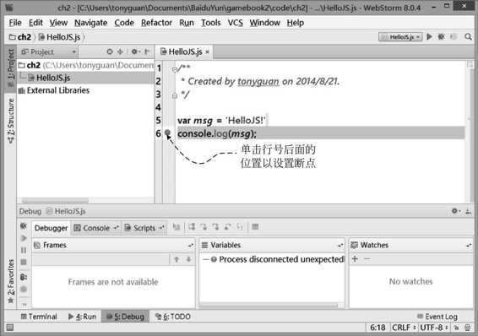Click the project settings gear icon
478x336 pixels.
pyautogui.click(x=134, y=51)
